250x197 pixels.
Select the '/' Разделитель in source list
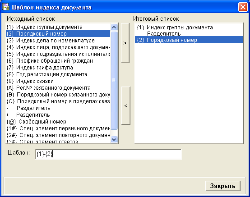click(58, 115)
